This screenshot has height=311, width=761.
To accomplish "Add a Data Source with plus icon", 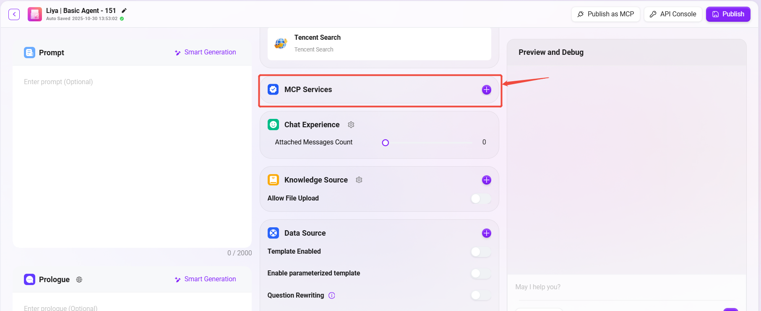I will pos(486,233).
